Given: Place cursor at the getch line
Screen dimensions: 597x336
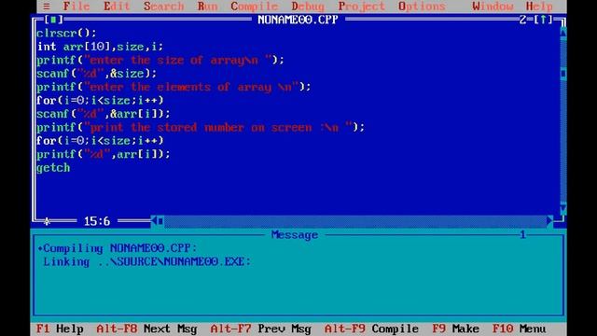Looking at the screenshot, I should point(53,168).
